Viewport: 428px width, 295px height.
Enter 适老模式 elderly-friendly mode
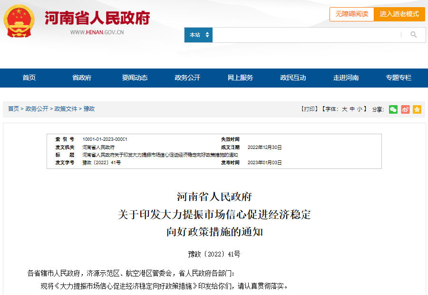[x=399, y=14]
